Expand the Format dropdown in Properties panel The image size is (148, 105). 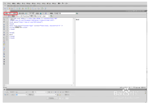(26, 92)
